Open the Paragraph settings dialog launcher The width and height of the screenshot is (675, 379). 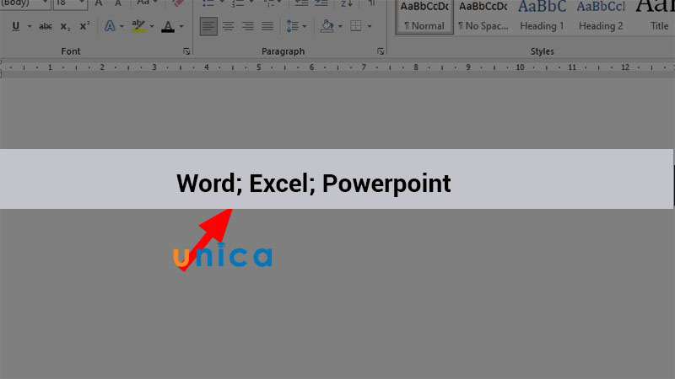click(x=381, y=51)
